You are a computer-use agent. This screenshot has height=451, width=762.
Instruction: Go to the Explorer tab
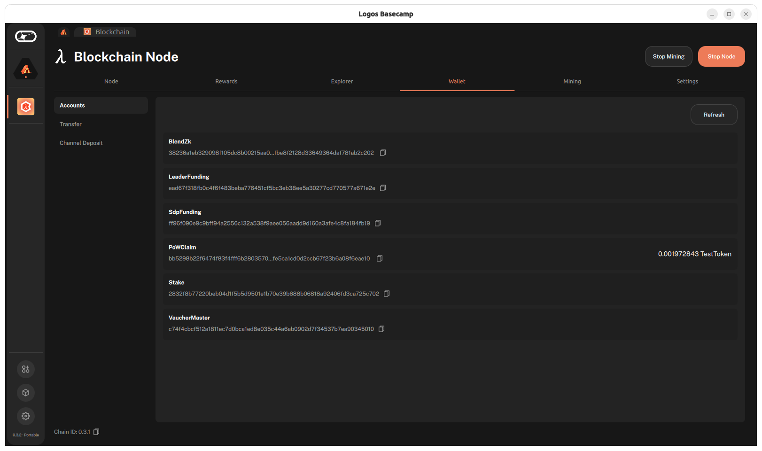coord(342,81)
